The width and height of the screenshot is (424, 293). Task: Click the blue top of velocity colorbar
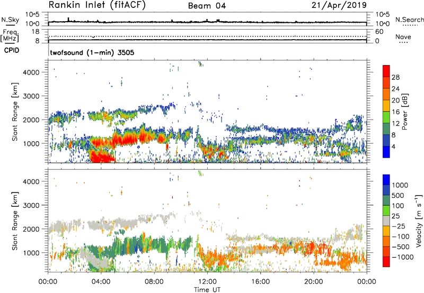point(386,180)
